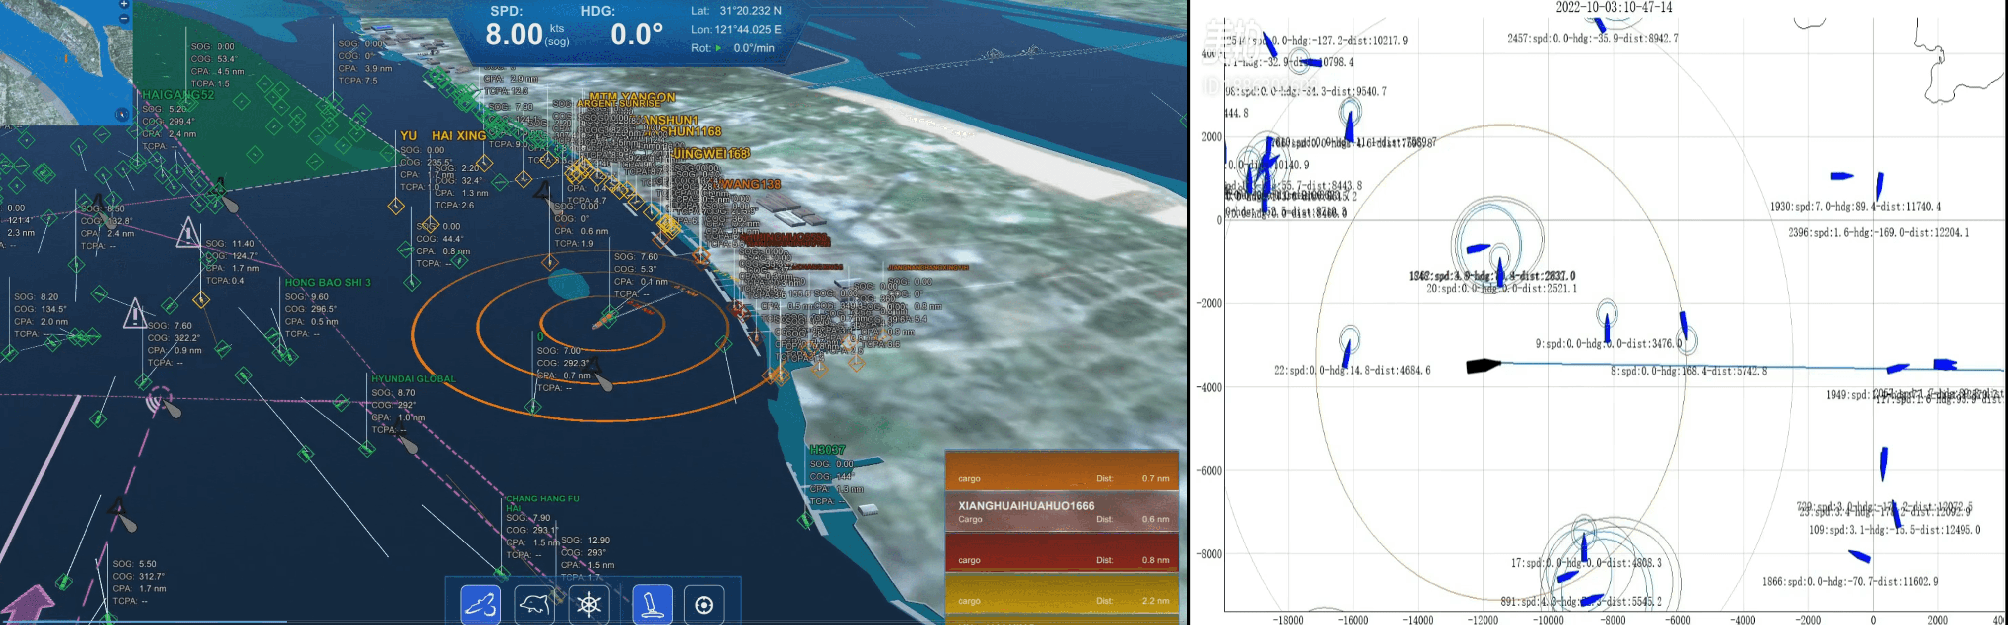The image size is (2008, 625).
Task: Click plot label 20:spd:0.0-hdg:0.0-dist:2521.1
Action: [1501, 289]
